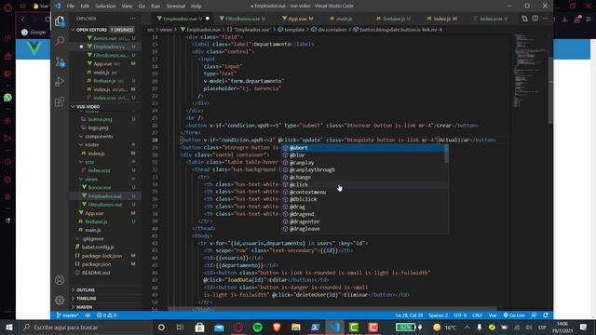Open WhatsApp in the Opera sidebar
The width and height of the screenshot is (596, 335).
[7, 98]
